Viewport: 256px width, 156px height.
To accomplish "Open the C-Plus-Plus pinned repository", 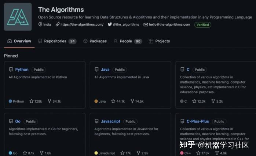I will pos(198,121).
